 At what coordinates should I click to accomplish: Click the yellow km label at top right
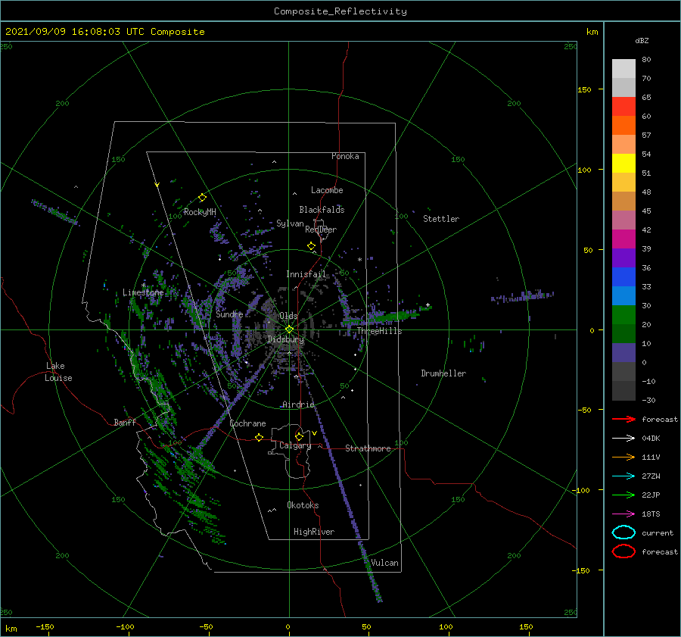592,32
